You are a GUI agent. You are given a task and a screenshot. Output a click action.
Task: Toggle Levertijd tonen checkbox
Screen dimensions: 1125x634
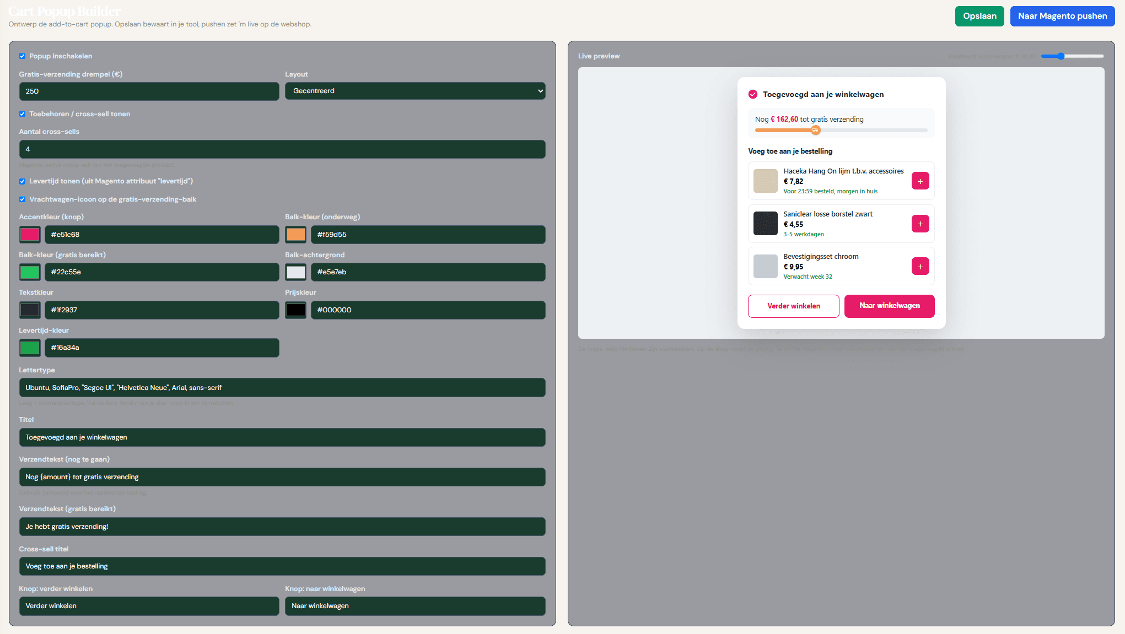(x=23, y=181)
